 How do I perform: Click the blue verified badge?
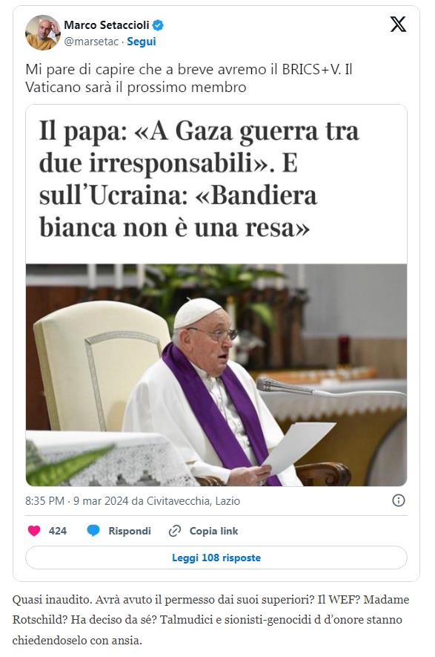tap(158, 25)
